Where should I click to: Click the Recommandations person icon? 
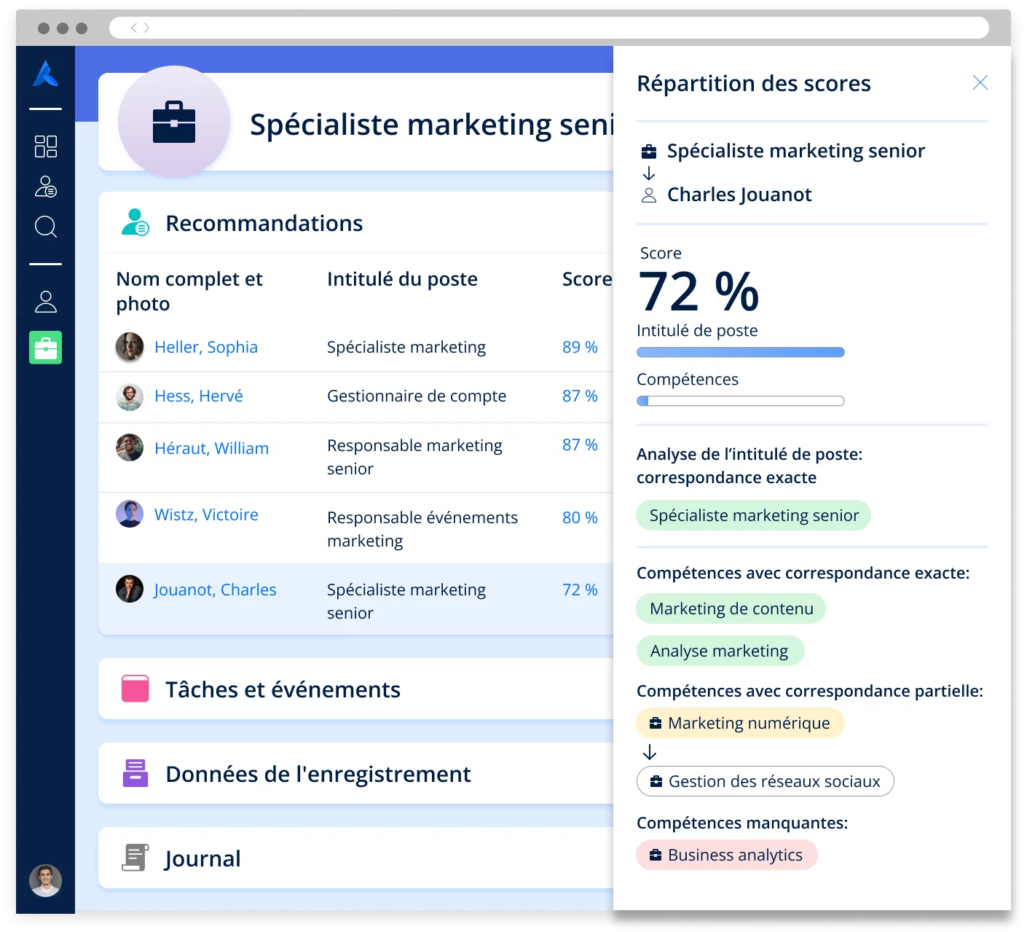click(135, 222)
